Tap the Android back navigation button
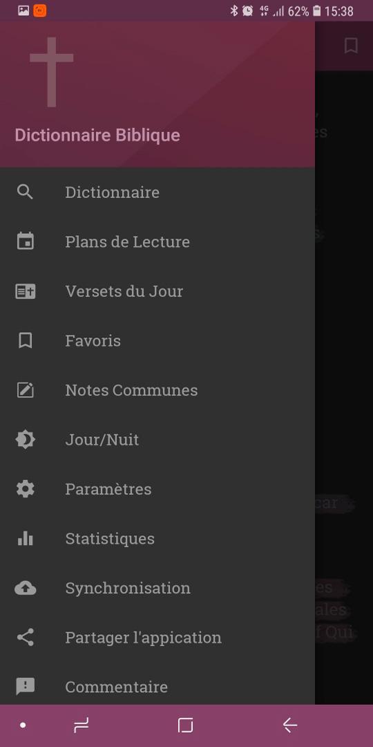Screen dimensions: 373x747 [289, 726]
